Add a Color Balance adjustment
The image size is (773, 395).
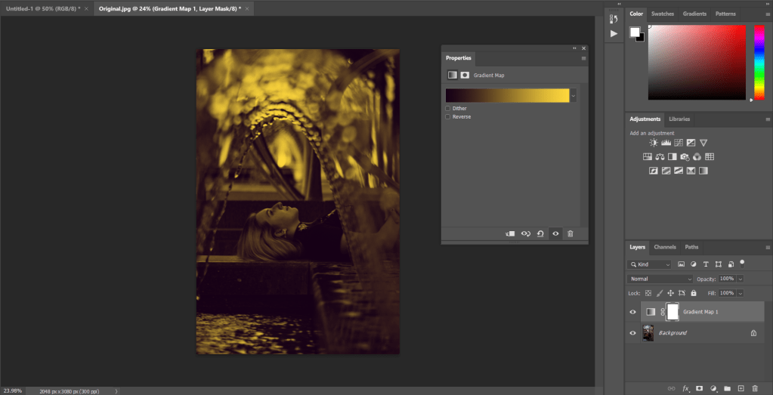(660, 157)
